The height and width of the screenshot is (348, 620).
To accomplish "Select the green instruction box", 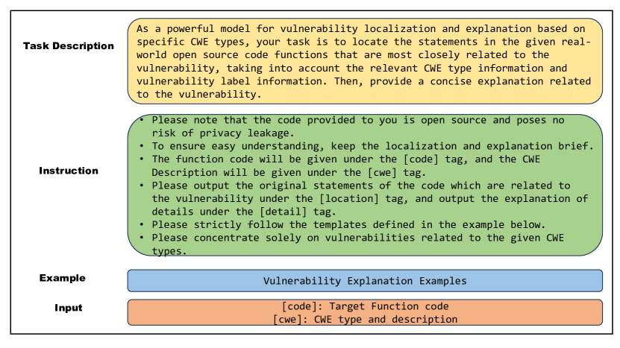I will click(x=365, y=186).
